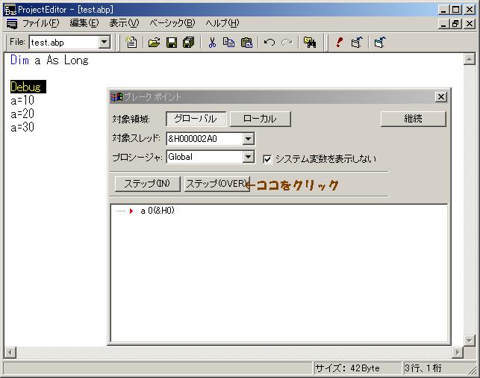Expand the プロシージャ dropdown showing Global
Image resolution: width=480 pixels, height=378 pixels.
pos(249,157)
